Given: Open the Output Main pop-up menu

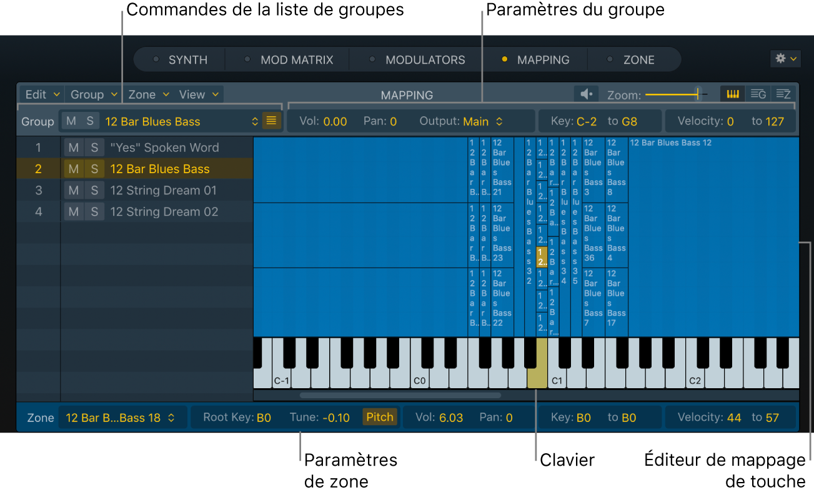Looking at the screenshot, I should coord(482,121).
